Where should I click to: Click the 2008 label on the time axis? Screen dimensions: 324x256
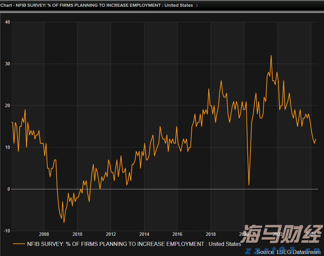tap(44, 234)
